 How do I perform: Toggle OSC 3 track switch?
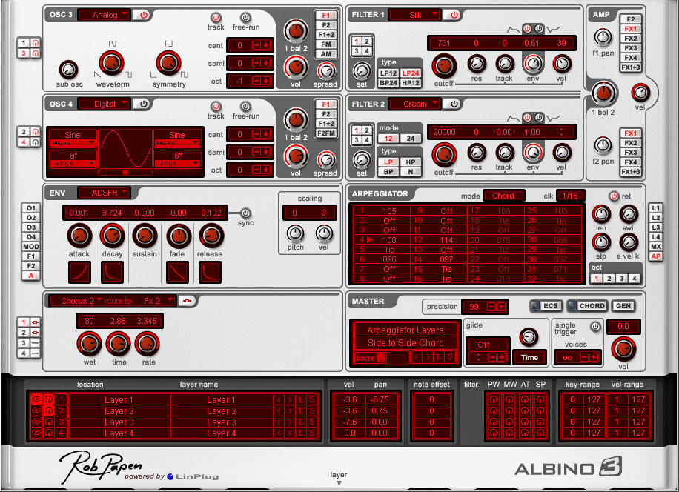[x=216, y=18]
